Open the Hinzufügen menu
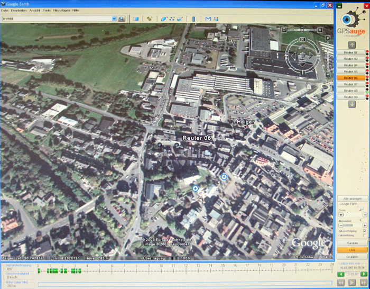This screenshot has height=289, width=370. click(61, 10)
